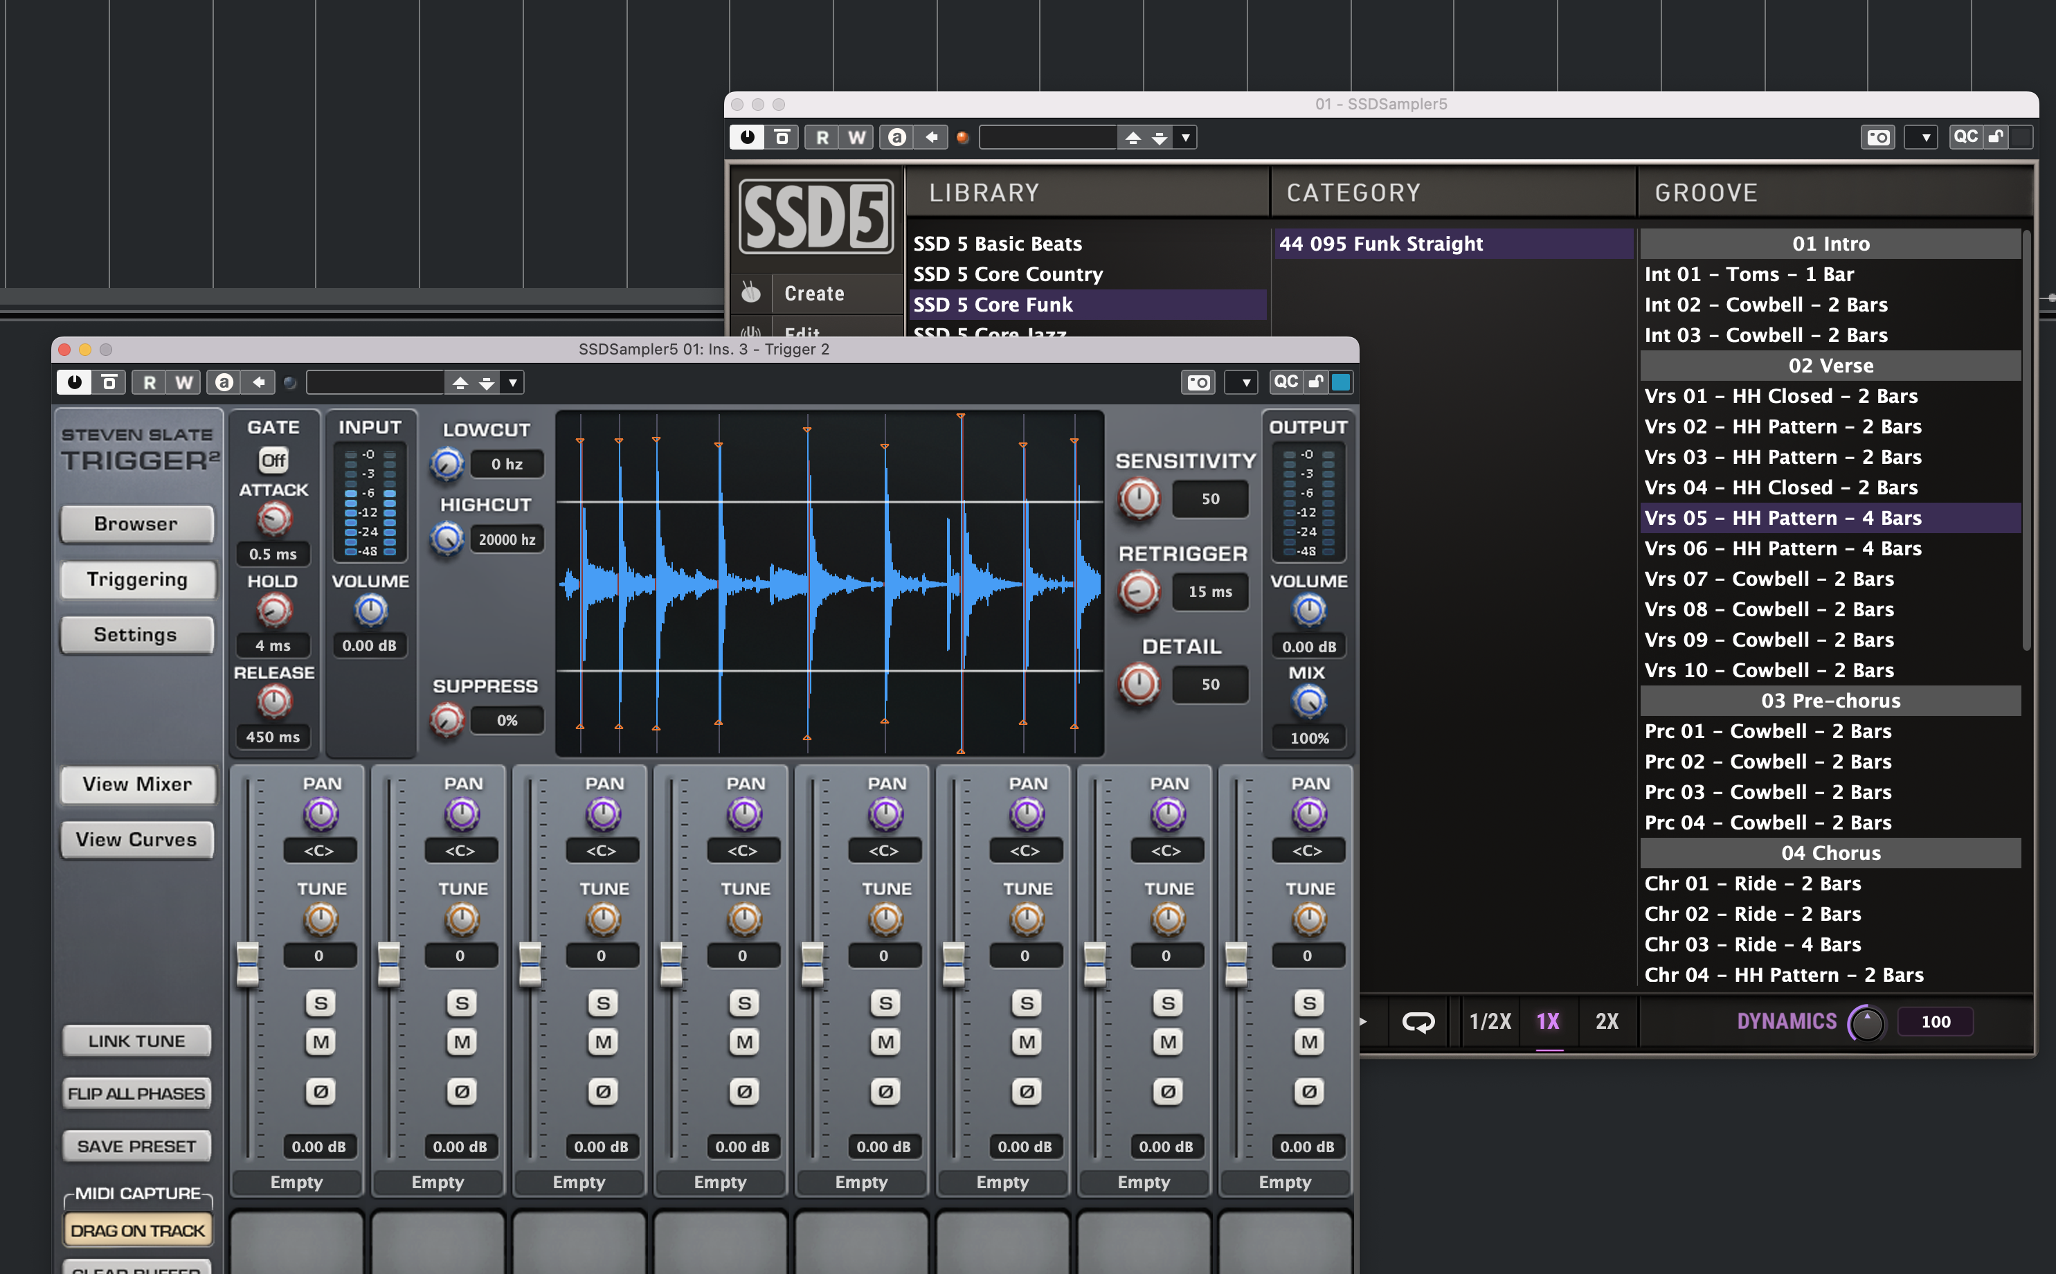The width and height of the screenshot is (2056, 1274).
Task: Click DRAG ON TRACK button
Action: pos(137,1231)
